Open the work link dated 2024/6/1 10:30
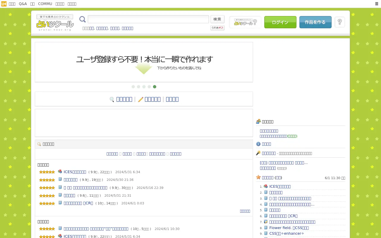Screen dimensions: 381x238 click(x=96, y=229)
